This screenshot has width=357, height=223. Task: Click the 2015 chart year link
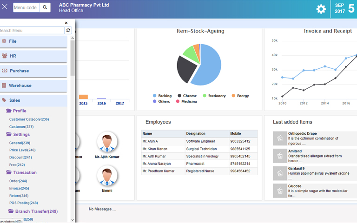83,103
